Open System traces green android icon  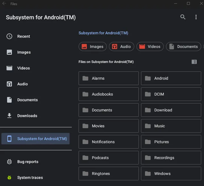[9, 177]
